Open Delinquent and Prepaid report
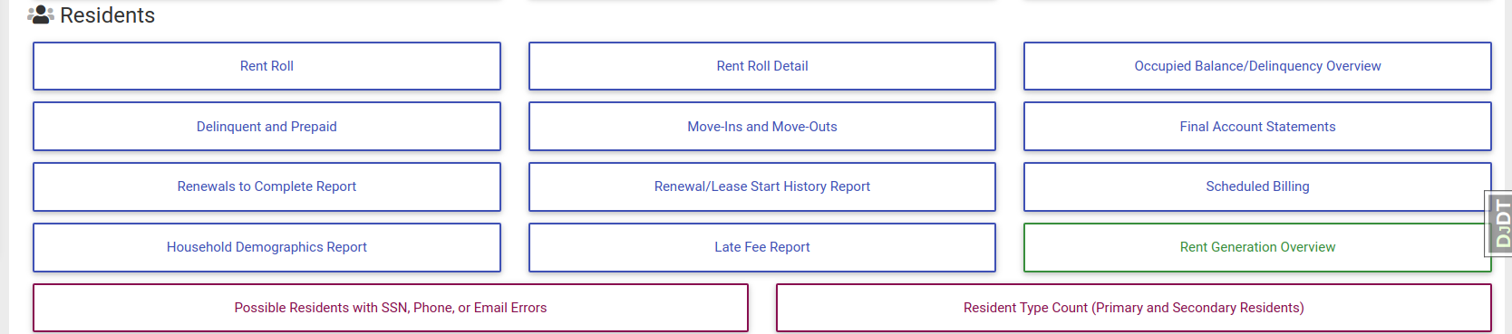 [x=267, y=127]
